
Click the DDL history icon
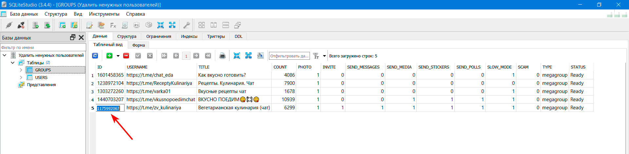[101, 25]
